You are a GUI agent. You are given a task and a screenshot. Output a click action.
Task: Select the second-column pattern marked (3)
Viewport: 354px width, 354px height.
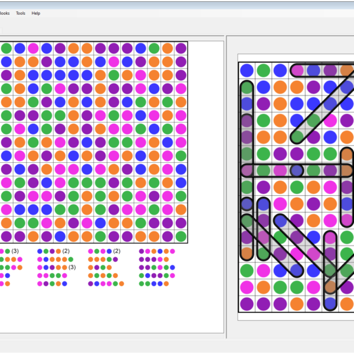pyautogui.click(x=53, y=267)
